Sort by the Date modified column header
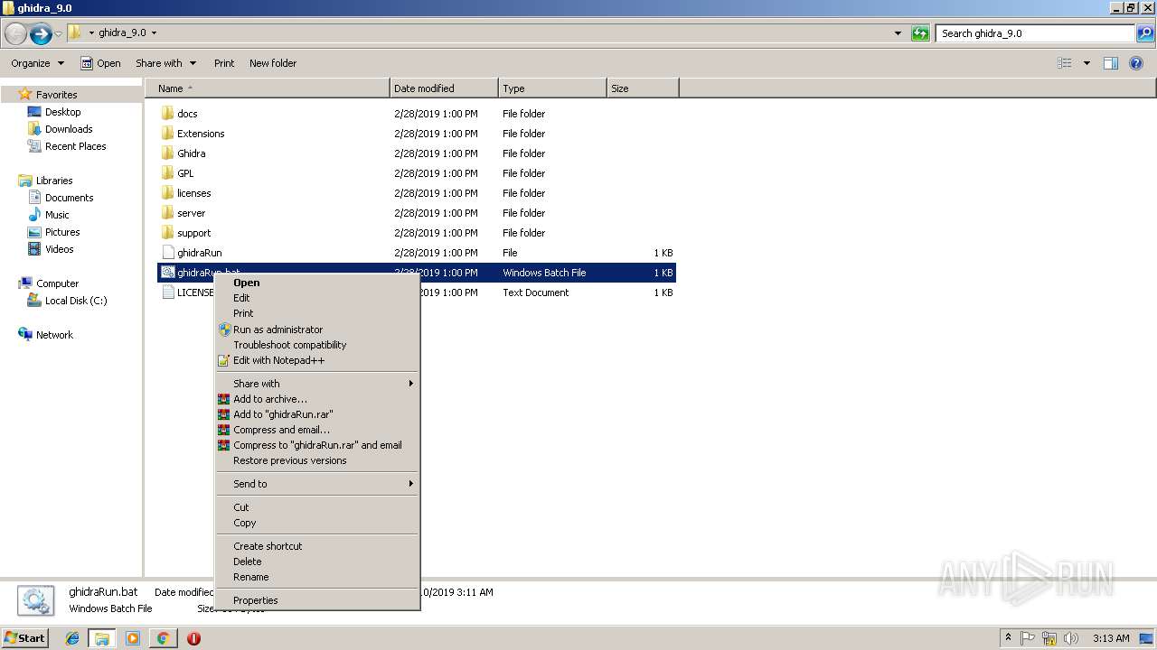The image size is (1157, 650). point(444,88)
